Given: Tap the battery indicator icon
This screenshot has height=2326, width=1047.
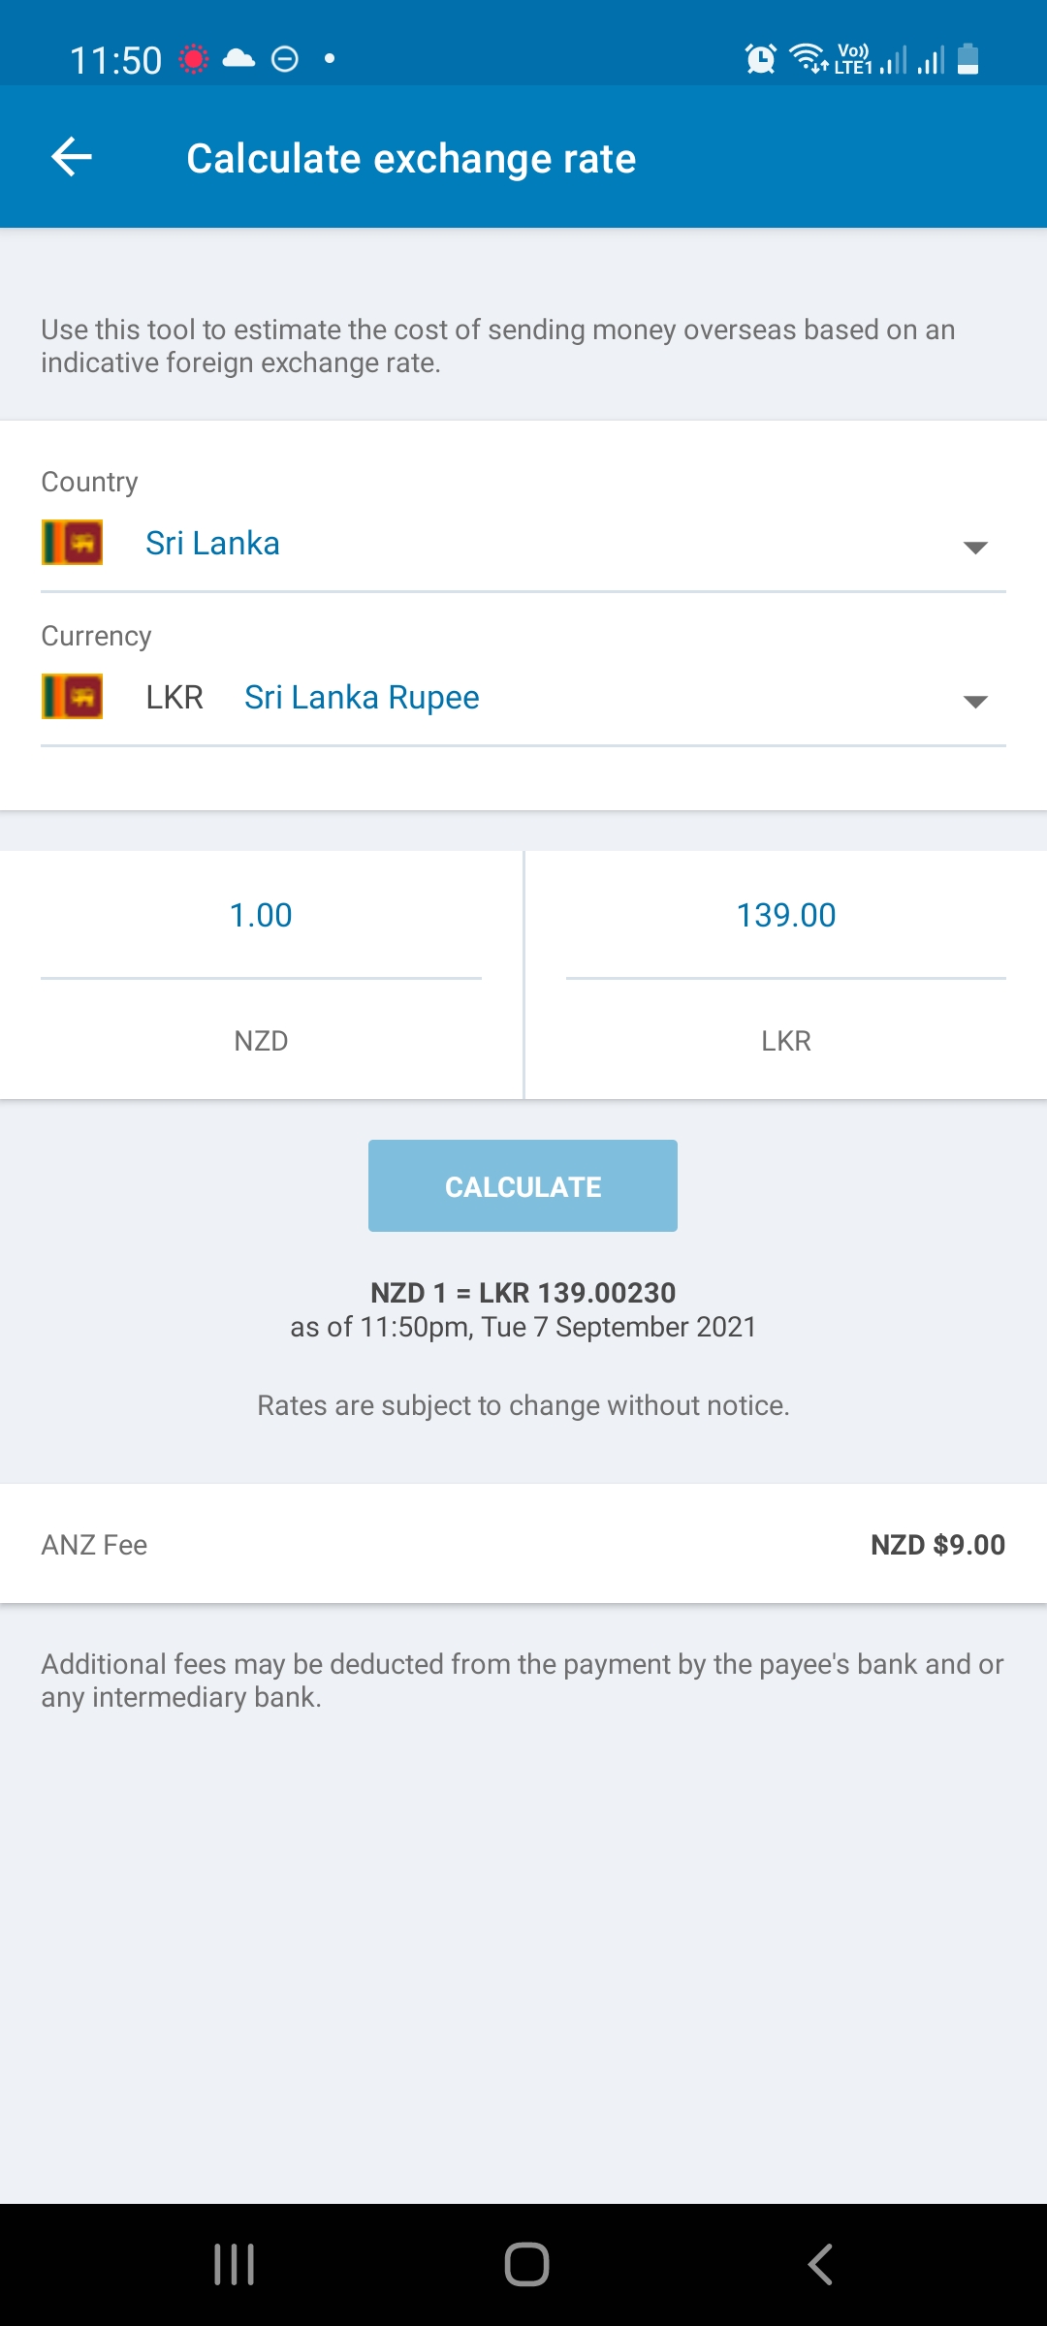Looking at the screenshot, I should (968, 59).
